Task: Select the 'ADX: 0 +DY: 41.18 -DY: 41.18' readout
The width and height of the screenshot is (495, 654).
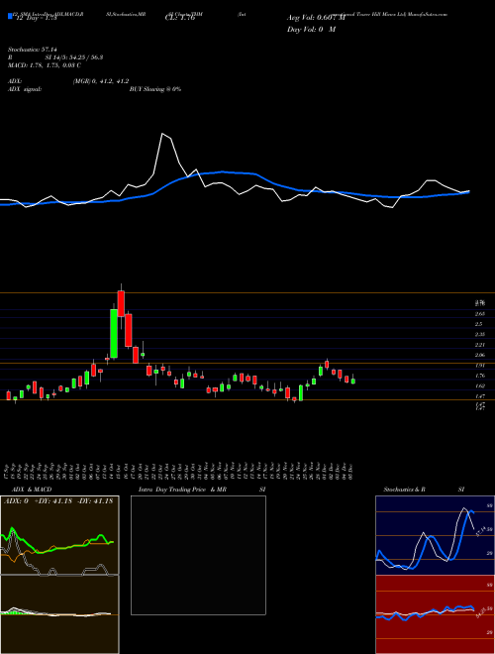Action: point(58,501)
